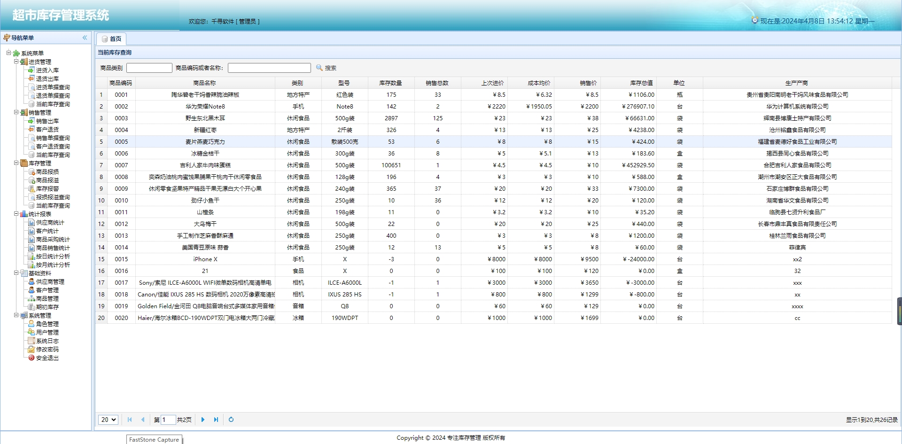Open 供应商管理 under 基础资料
This screenshot has width=902, height=444.
[x=50, y=281]
